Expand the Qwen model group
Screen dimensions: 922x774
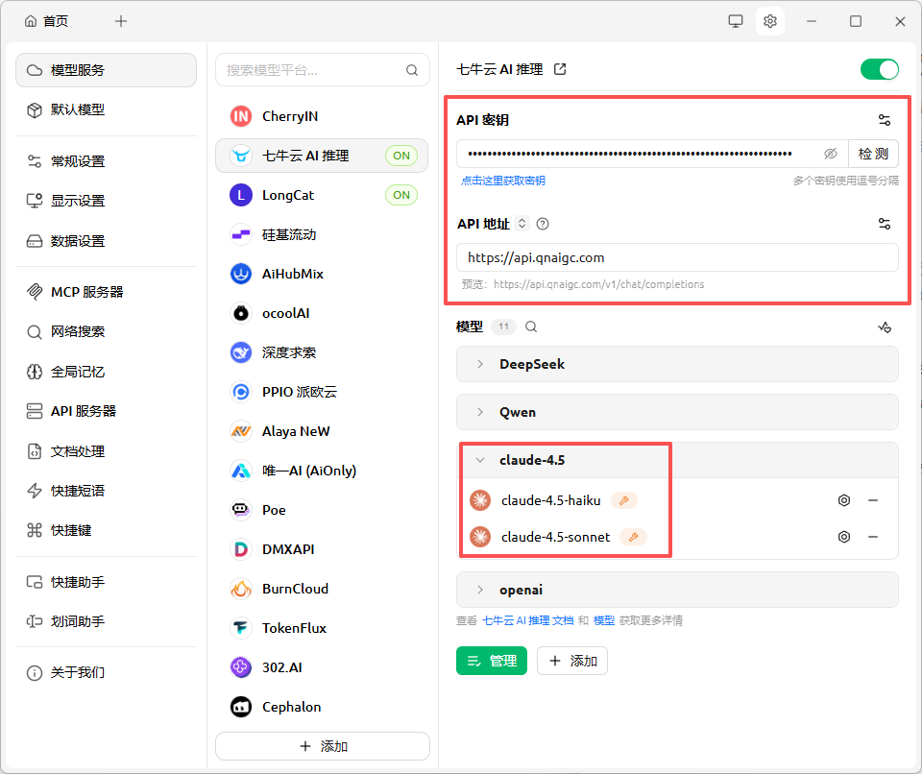480,412
